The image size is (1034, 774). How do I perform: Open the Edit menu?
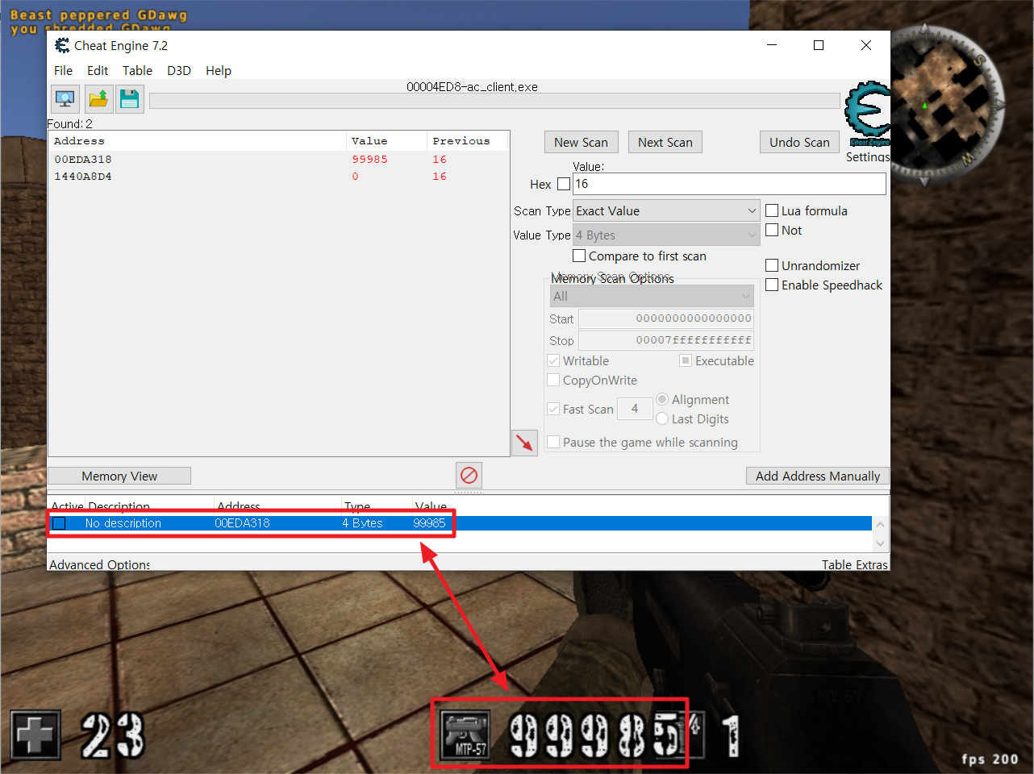(98, 70)
